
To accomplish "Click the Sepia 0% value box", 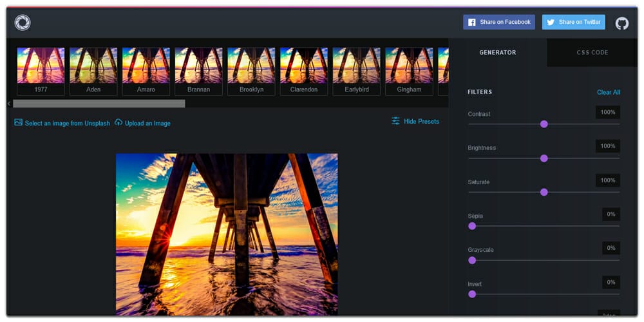I will click(x=611, y=214).
